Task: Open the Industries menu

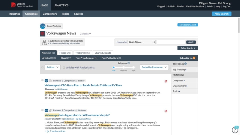Action: [x=14, y=14]
